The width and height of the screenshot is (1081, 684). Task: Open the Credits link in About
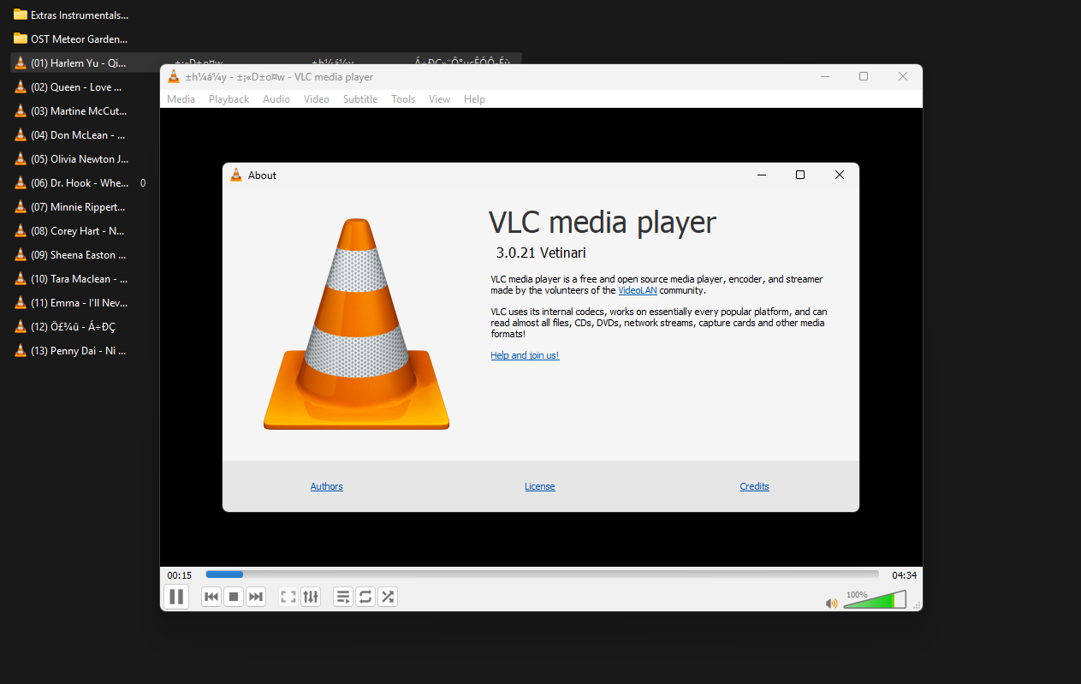[x=754, y=486]
